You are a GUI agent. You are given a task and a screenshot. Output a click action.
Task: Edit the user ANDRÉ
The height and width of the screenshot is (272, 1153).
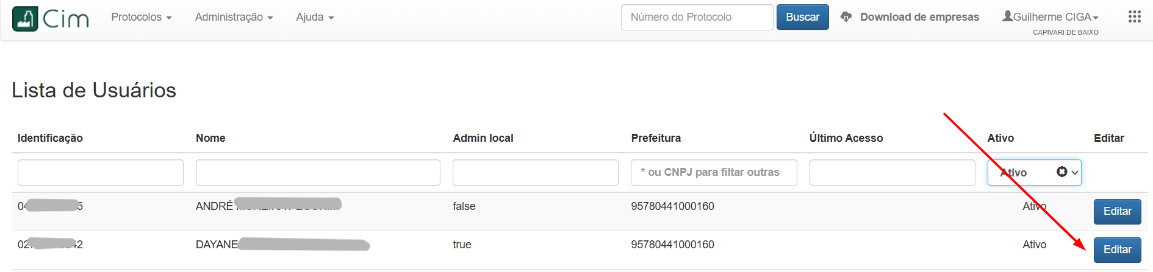point(1117,211)
